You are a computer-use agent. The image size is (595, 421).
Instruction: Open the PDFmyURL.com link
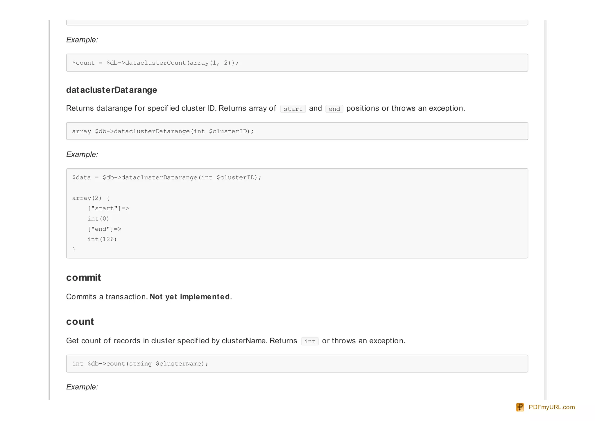pyautogui.click(x=551, y=407)
